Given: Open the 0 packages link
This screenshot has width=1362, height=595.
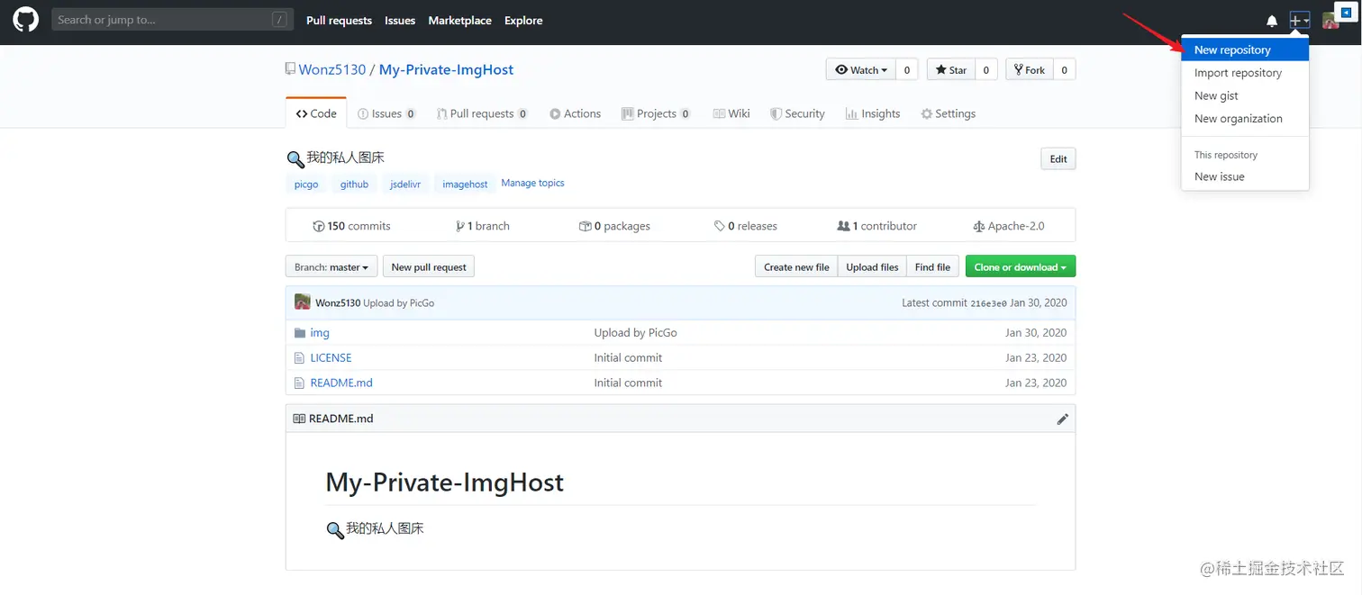Looking at the screenshot, I should point(614,226).
